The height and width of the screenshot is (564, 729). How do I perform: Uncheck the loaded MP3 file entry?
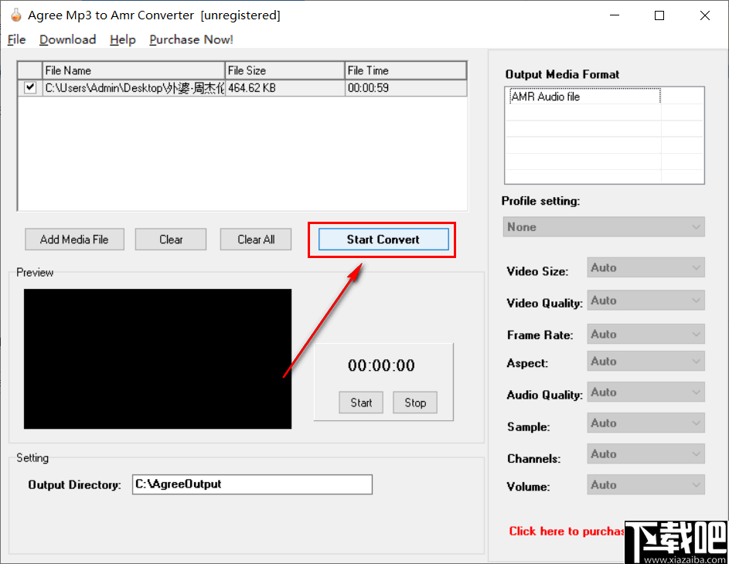(29, 87)
